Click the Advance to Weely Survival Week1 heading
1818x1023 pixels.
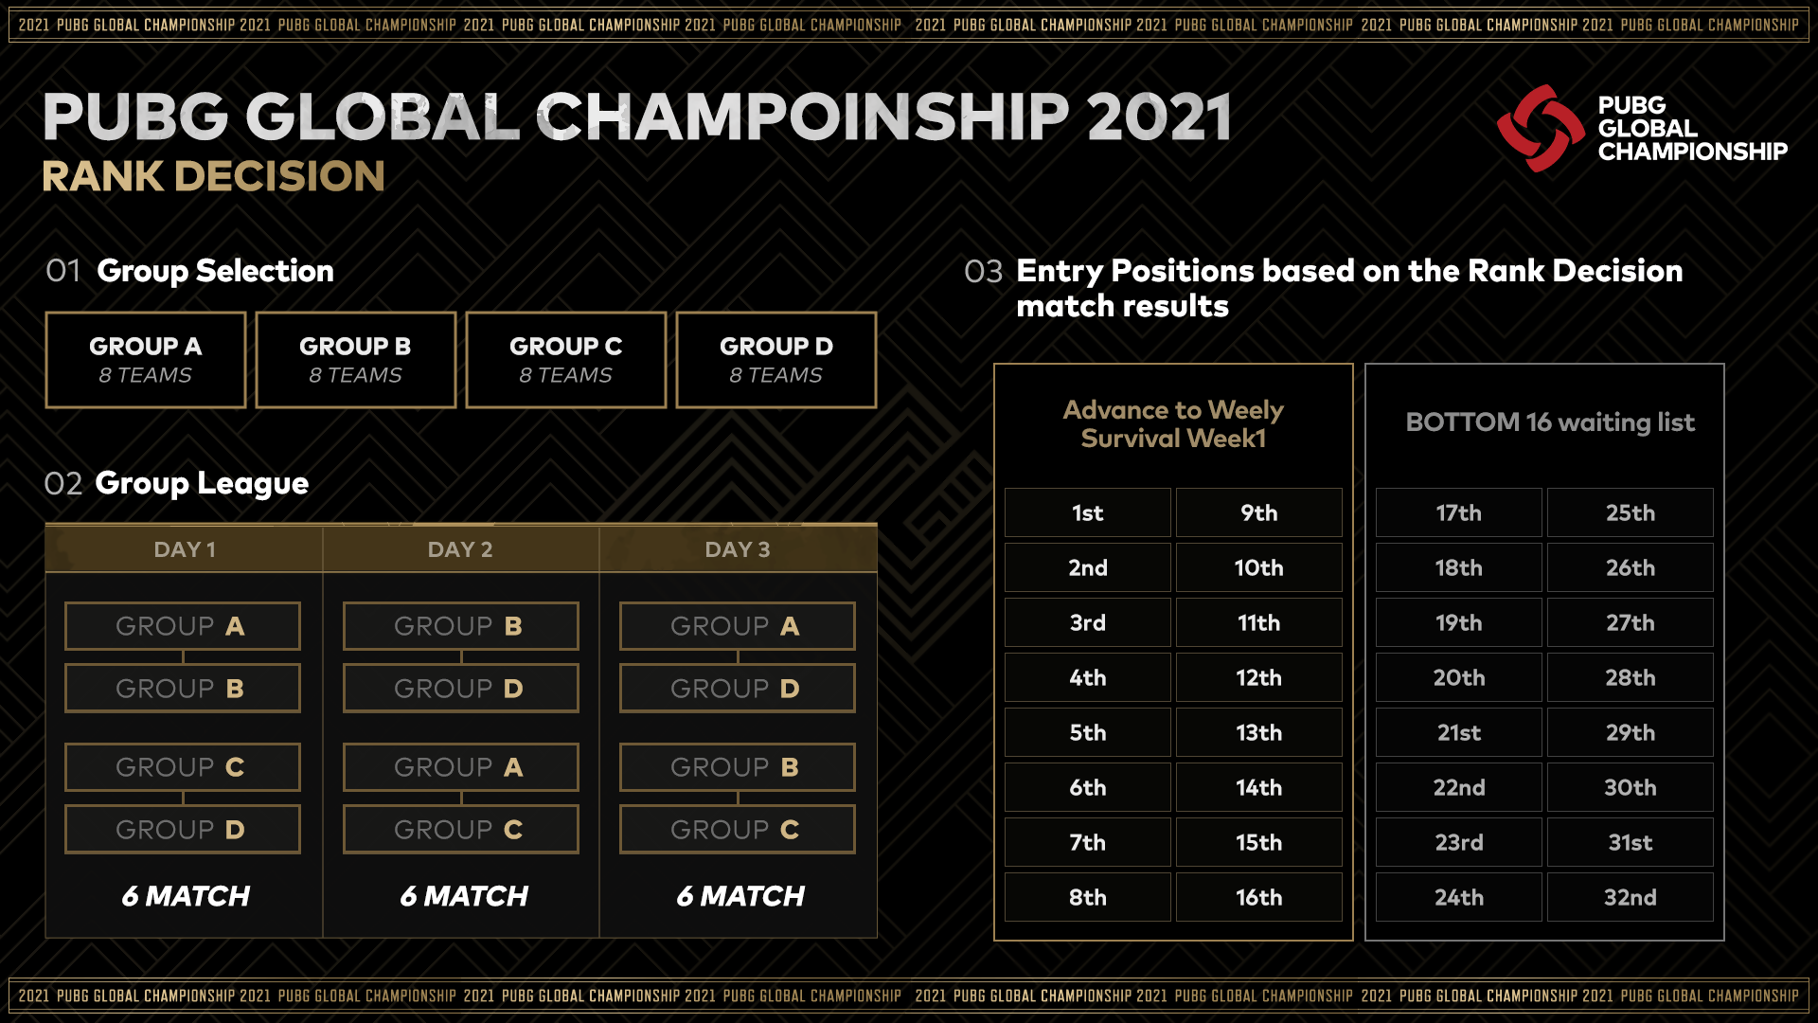tap(1172, 423)
